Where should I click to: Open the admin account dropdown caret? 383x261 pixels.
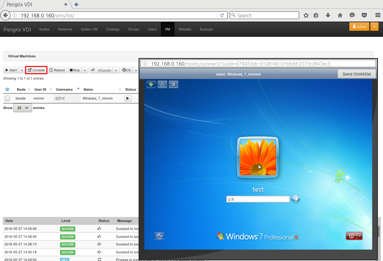tap(374, 27)
